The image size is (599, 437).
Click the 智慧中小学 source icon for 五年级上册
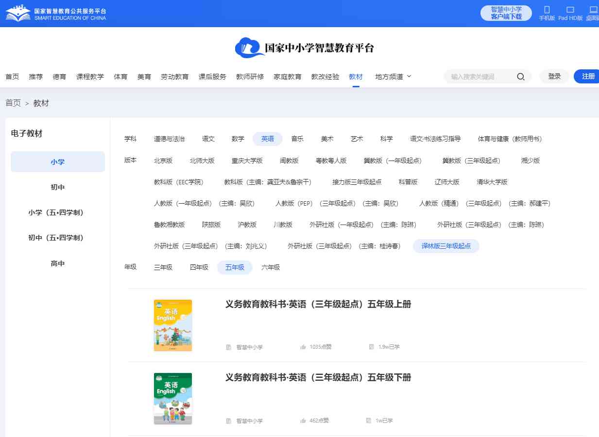(x=229, y=347)
